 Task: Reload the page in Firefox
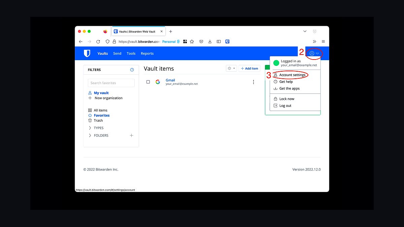[98, 42]
